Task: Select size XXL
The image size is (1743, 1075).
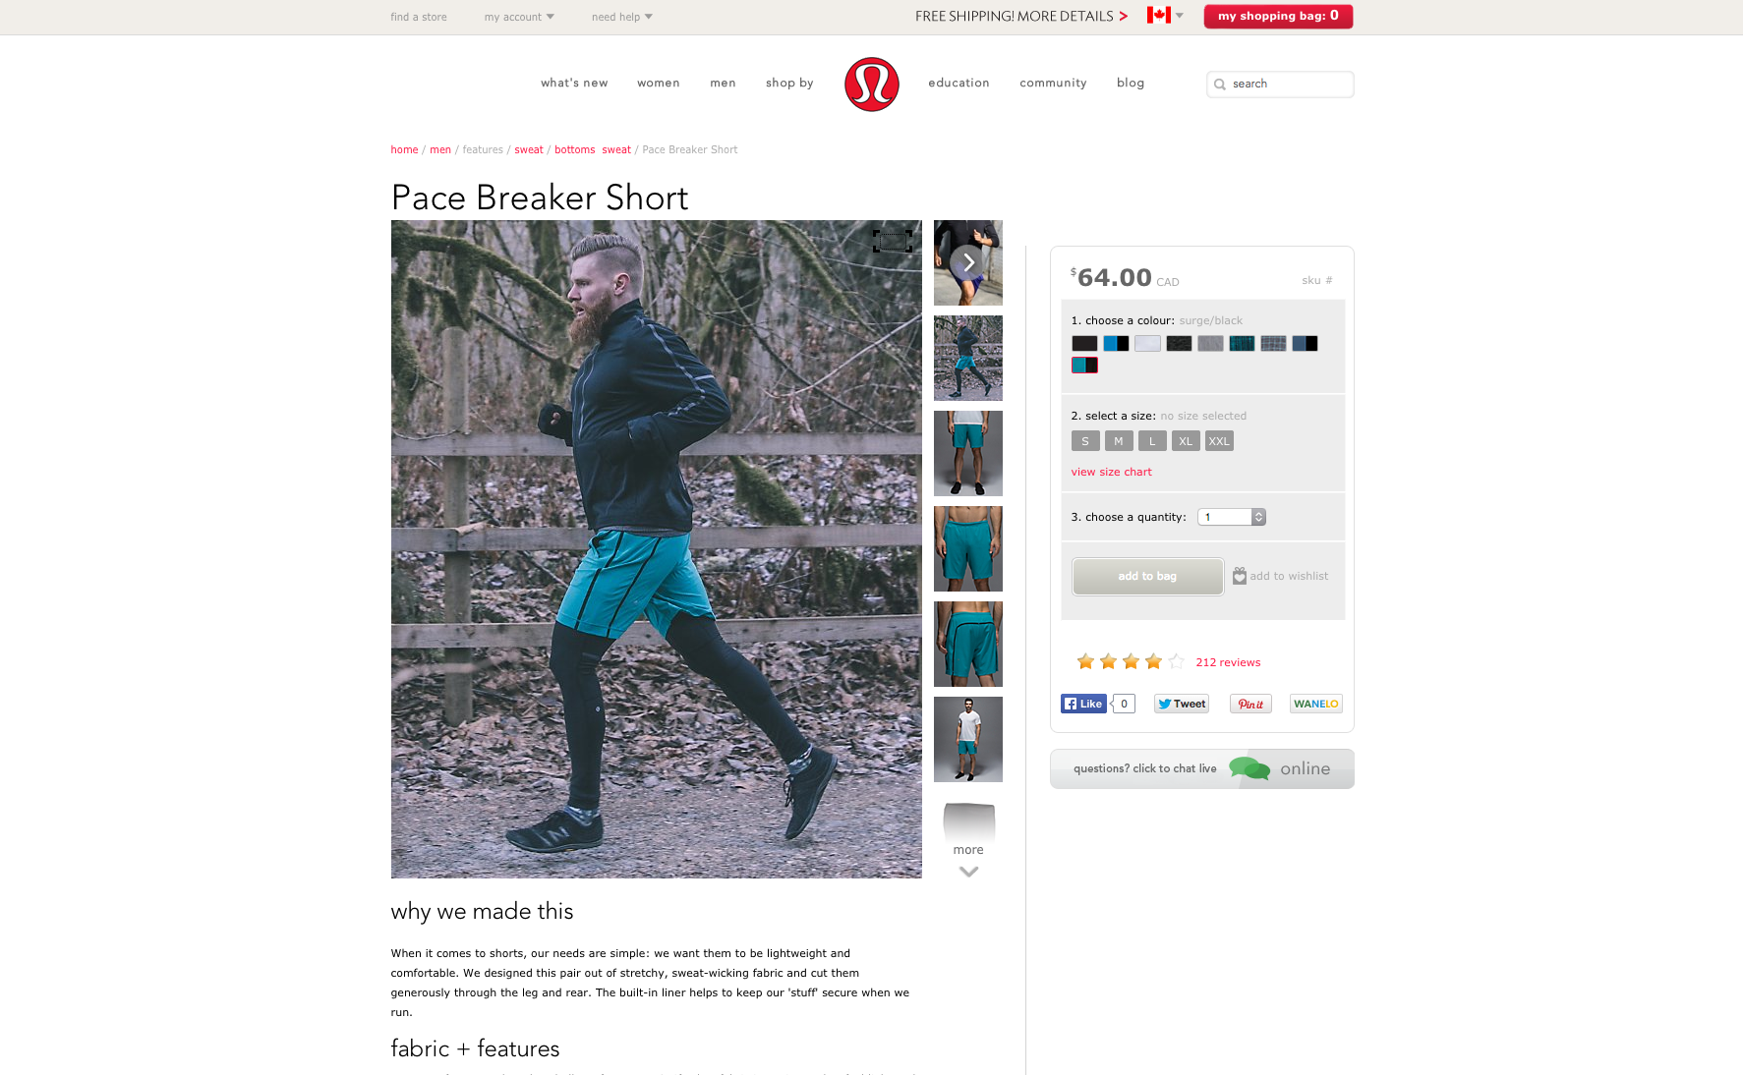Action: [1219, 441]
